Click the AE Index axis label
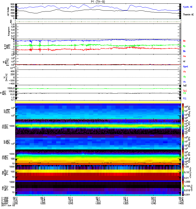This screenshot has width=196, height=209. pyautogui.click(x=8, y=11)
